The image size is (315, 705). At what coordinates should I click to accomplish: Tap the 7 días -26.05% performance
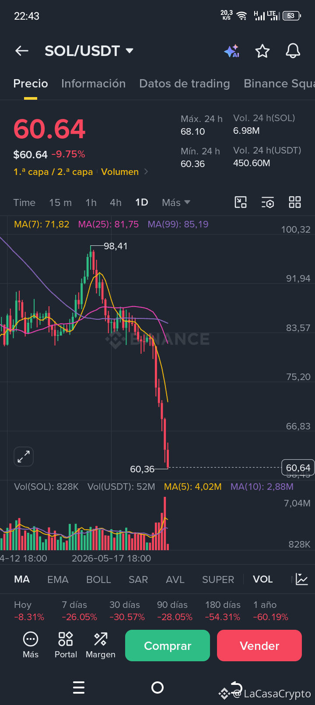pyautogui.click(x=79, y=611)
